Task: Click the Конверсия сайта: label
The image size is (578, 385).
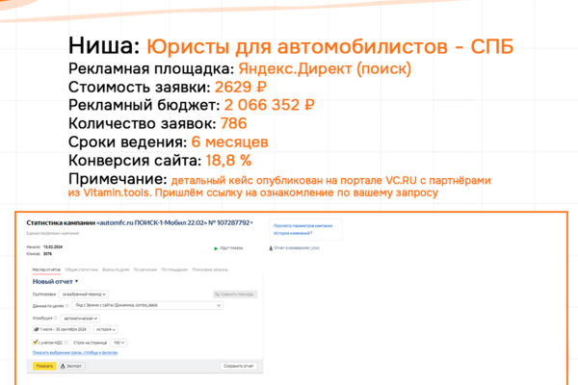Action: pyautogui.click(x=135, y=161)
